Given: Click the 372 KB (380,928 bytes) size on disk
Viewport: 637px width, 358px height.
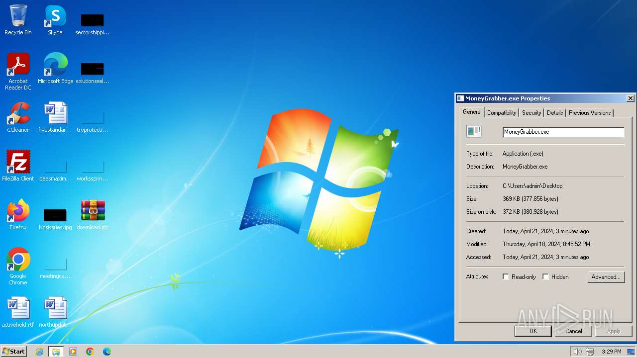Looking at the screenshot, I should pos(531,212).
